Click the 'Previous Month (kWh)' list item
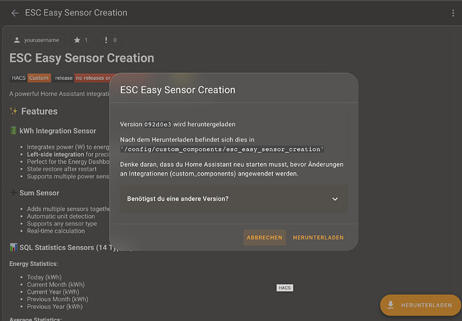Screen dimensions: 462x321 [58, 299]
